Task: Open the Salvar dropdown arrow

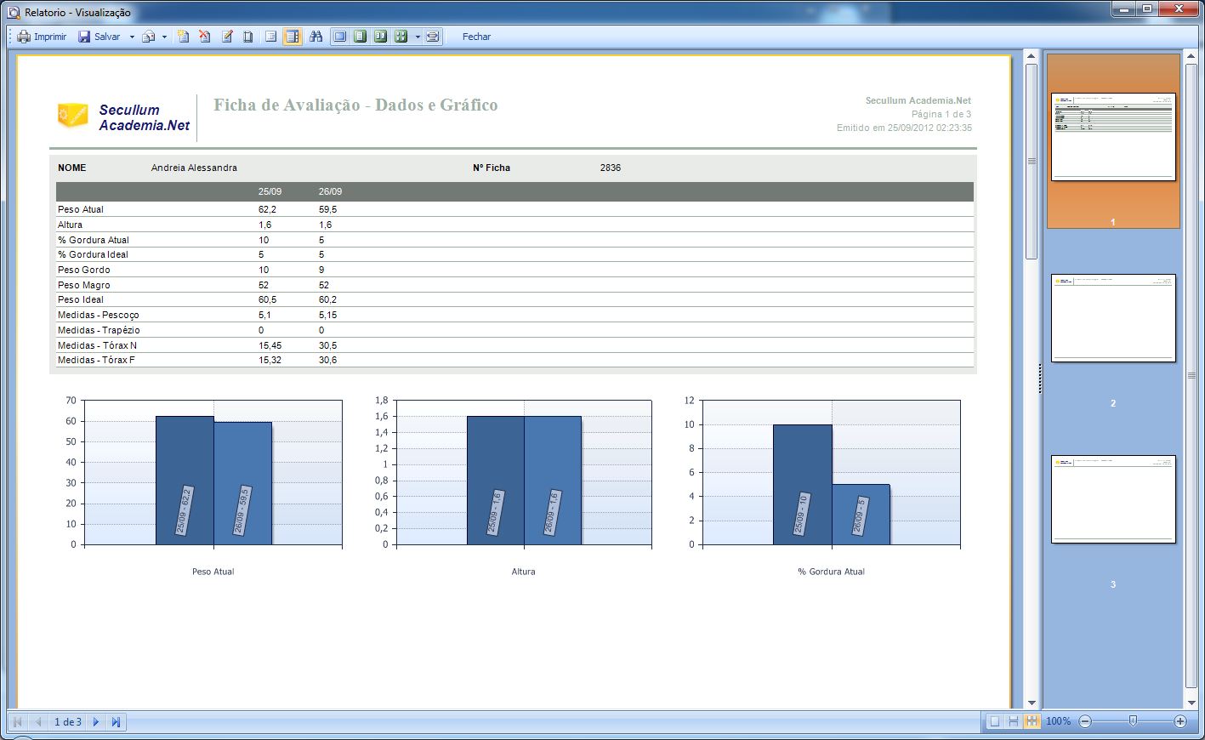Action: (x=132, y=37)
